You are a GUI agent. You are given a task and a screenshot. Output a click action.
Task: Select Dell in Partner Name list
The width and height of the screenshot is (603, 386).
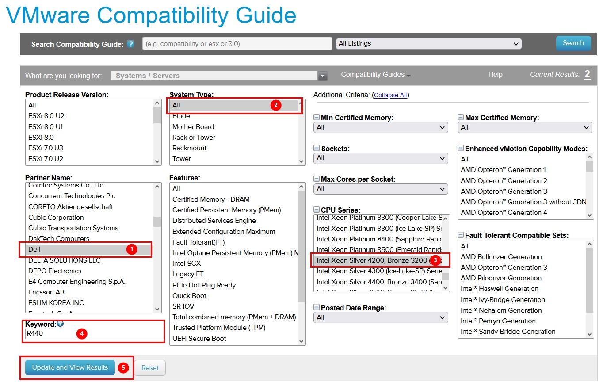click(x=34, y=249)
